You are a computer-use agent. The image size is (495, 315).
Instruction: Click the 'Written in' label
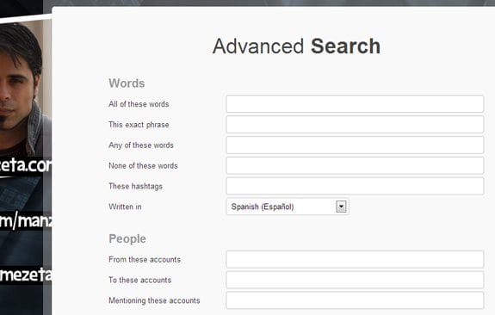coord(125,207)
